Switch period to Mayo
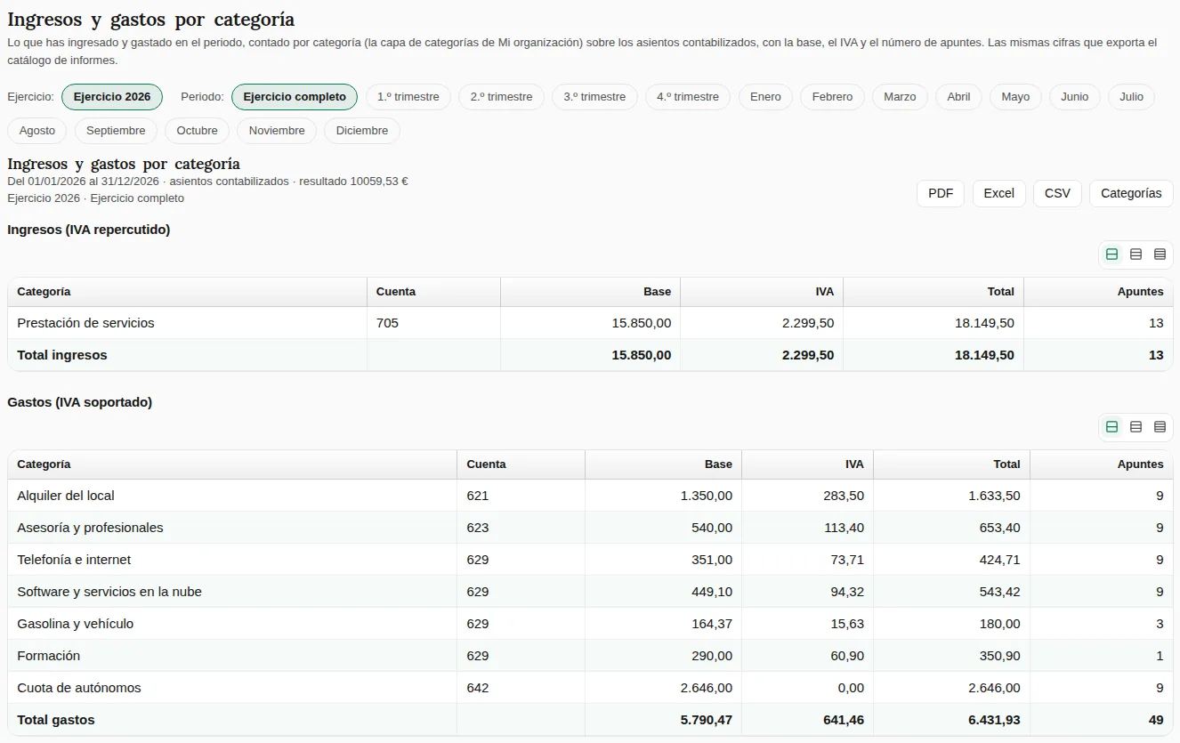Screen dimensions: 1180x743 tap(1015, 97)
